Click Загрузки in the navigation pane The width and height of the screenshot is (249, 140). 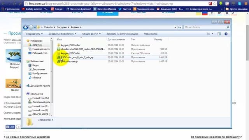(37, 45)
